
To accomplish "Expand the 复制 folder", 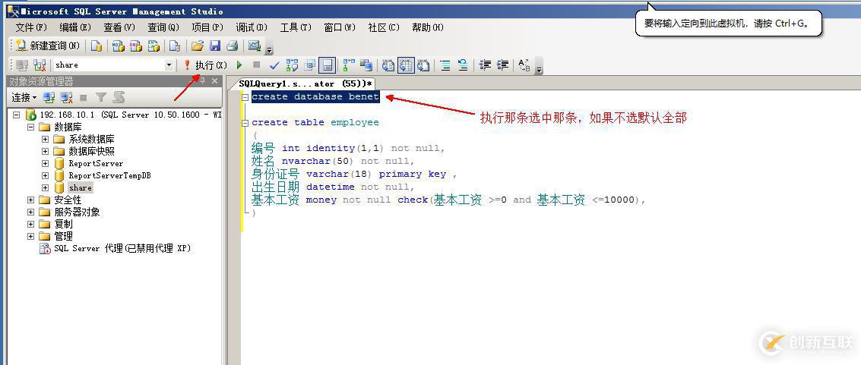I will [30, 224].
